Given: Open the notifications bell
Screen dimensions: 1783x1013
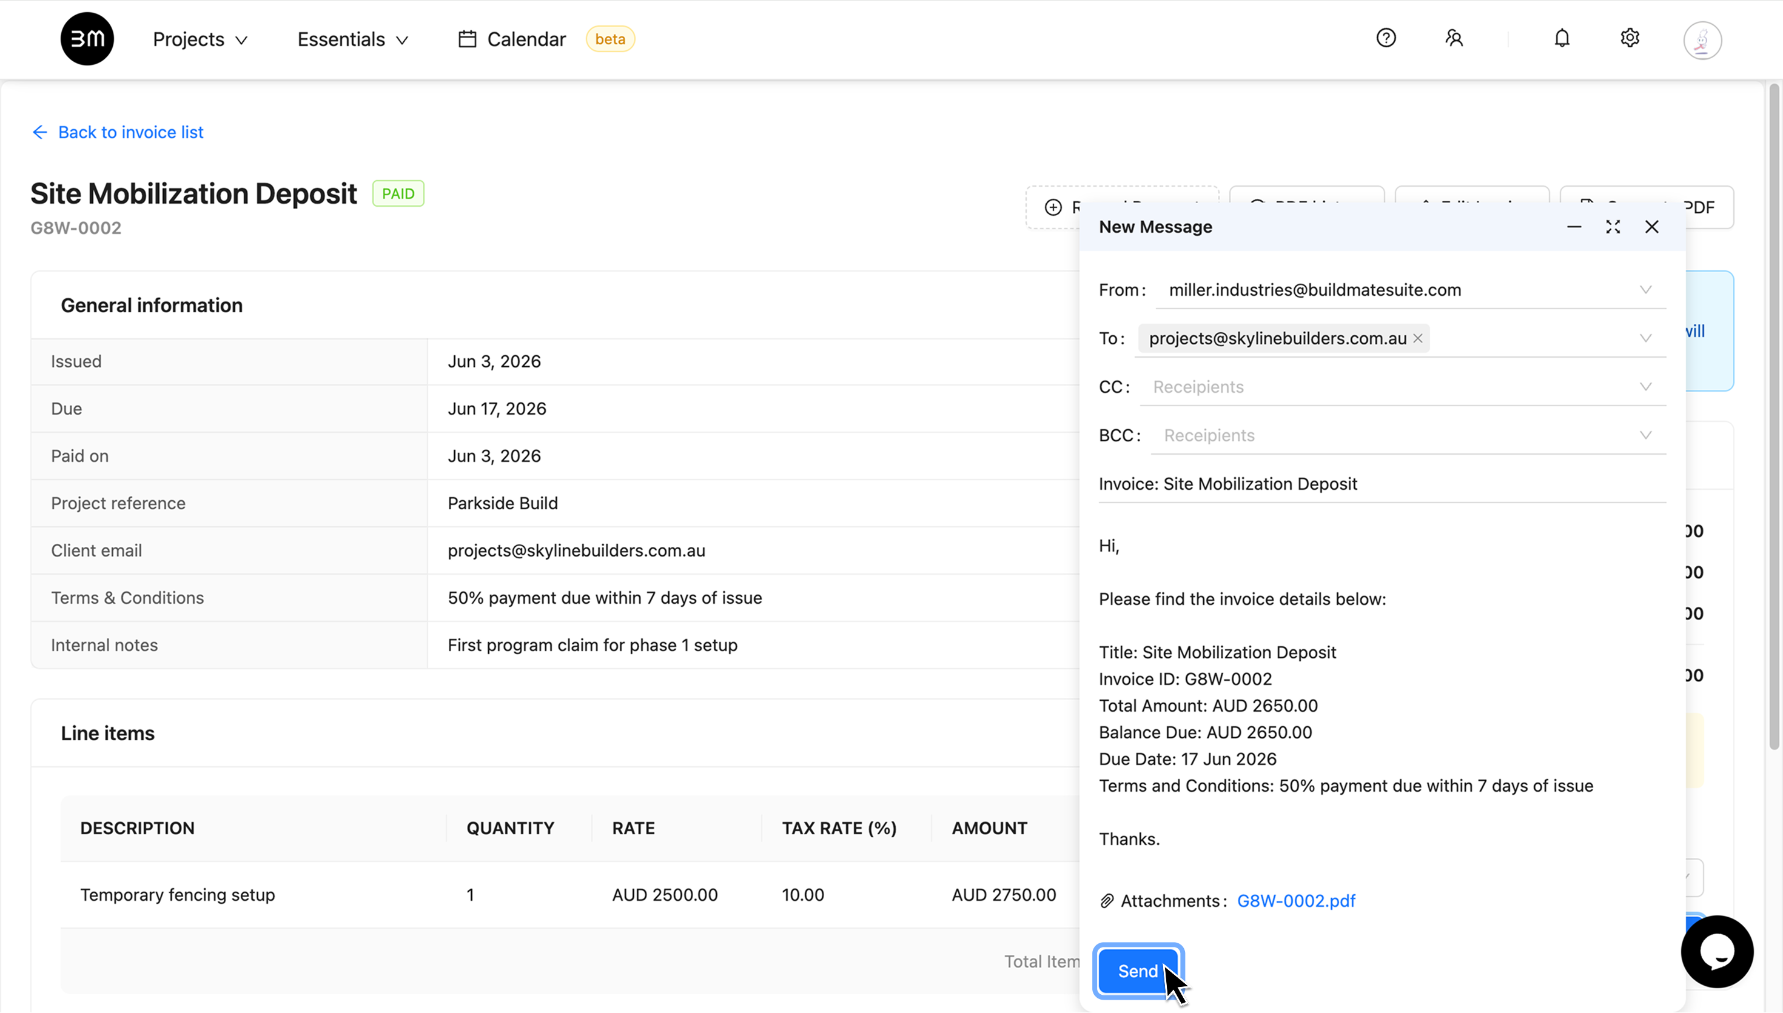Looking at the screenshot, I should pyautogui.click(x=1562, y=38).
